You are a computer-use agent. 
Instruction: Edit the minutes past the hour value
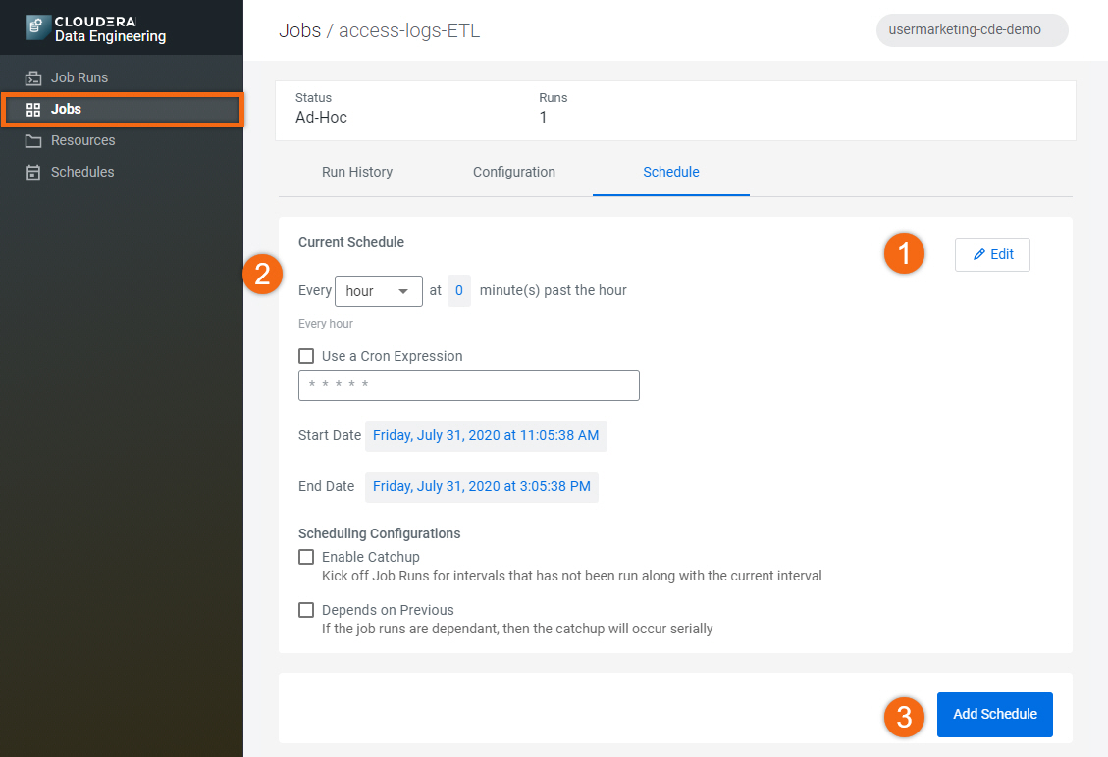[x=458, y=291]
